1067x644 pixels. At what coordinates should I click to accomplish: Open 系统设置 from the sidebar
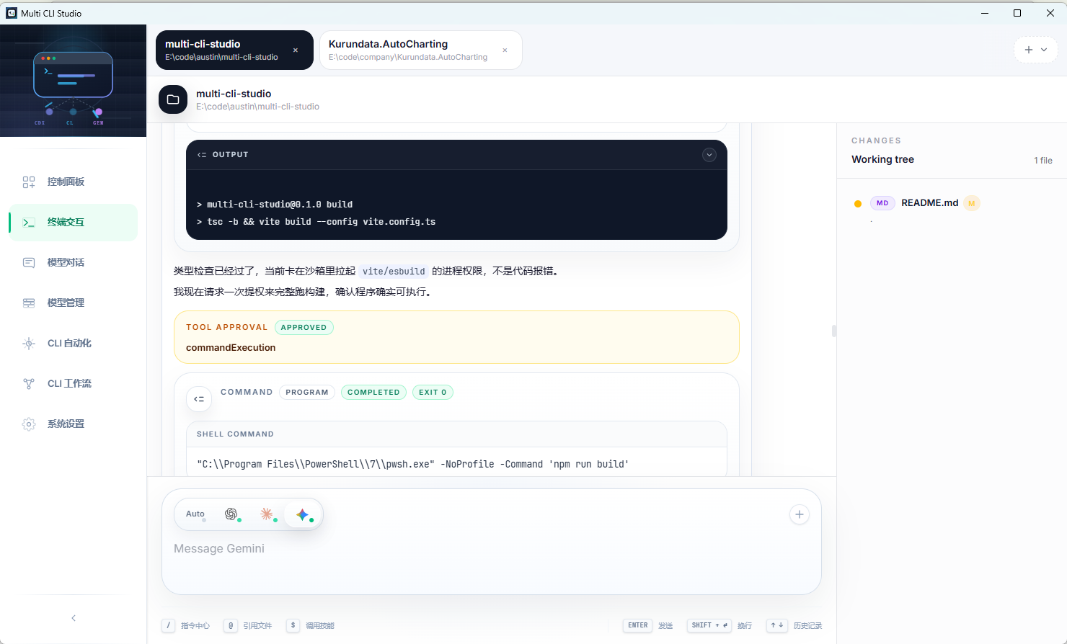[x=29, y=424]
